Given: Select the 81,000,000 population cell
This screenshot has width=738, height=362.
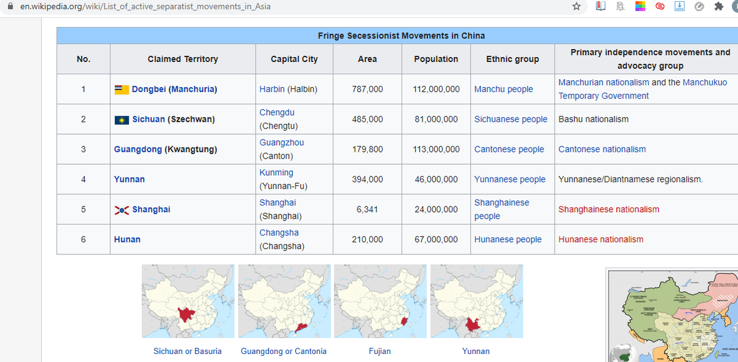Looking at the screenshot, I should click(436, 119).
